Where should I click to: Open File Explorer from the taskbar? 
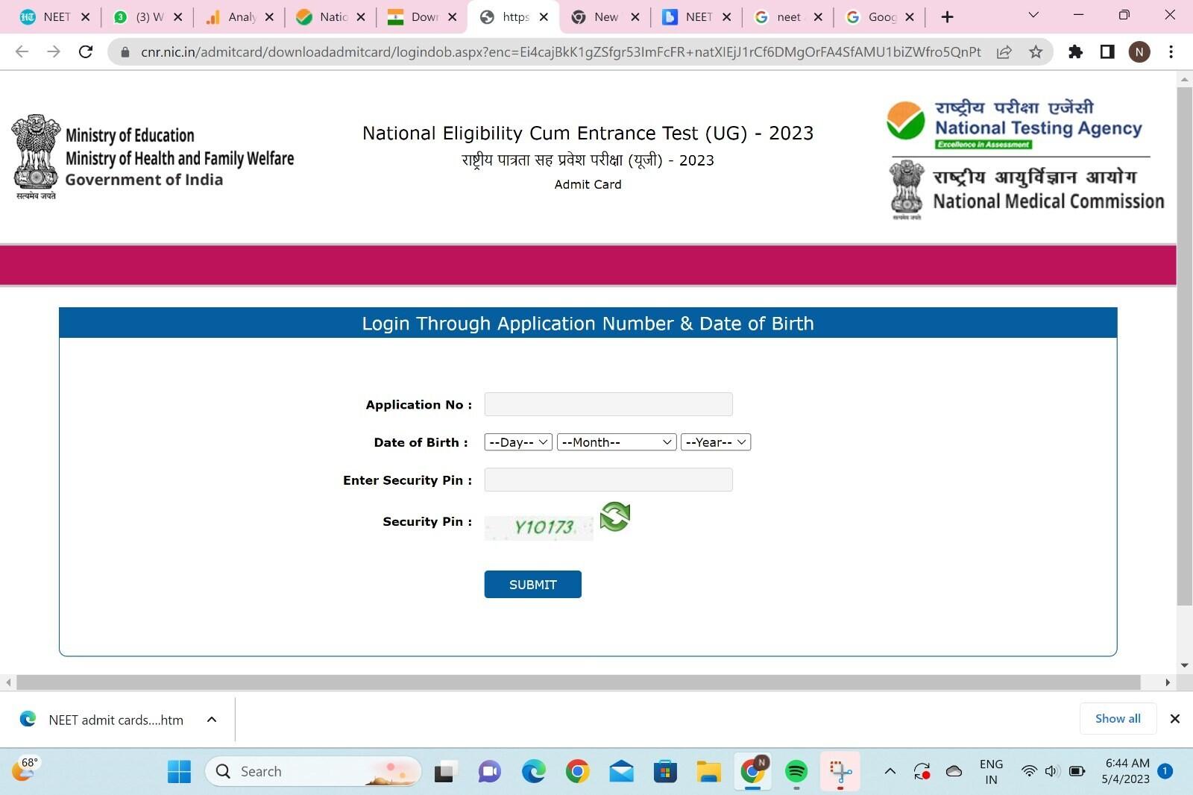click(708, 771)
